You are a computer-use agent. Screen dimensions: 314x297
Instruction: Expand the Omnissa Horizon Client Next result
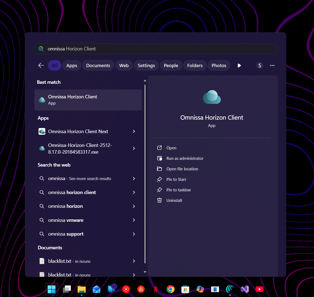pyautogui.click(x=78, y=132)
